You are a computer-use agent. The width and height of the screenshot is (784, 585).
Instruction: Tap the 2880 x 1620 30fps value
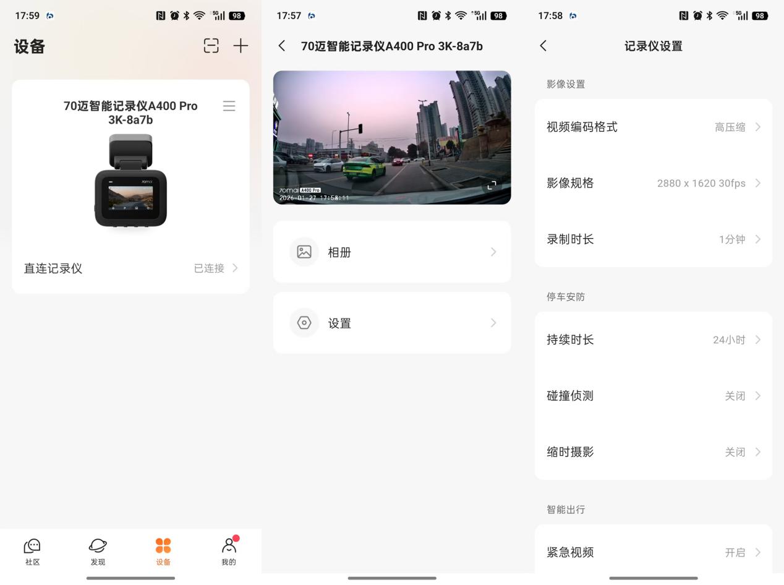pos(701,183)
